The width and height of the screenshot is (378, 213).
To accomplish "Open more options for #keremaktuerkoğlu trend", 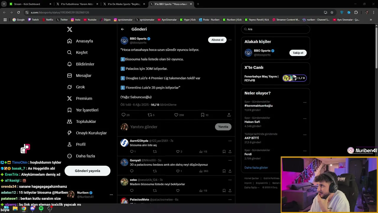I will pos(305,102).
